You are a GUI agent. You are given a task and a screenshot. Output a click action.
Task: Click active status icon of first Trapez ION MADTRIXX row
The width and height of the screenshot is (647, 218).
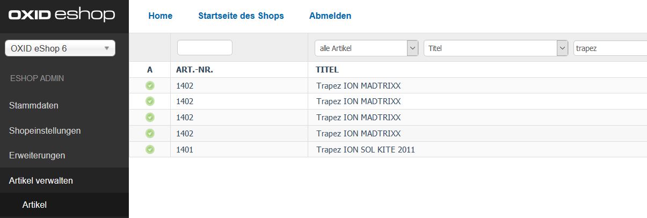coord(150,85)
